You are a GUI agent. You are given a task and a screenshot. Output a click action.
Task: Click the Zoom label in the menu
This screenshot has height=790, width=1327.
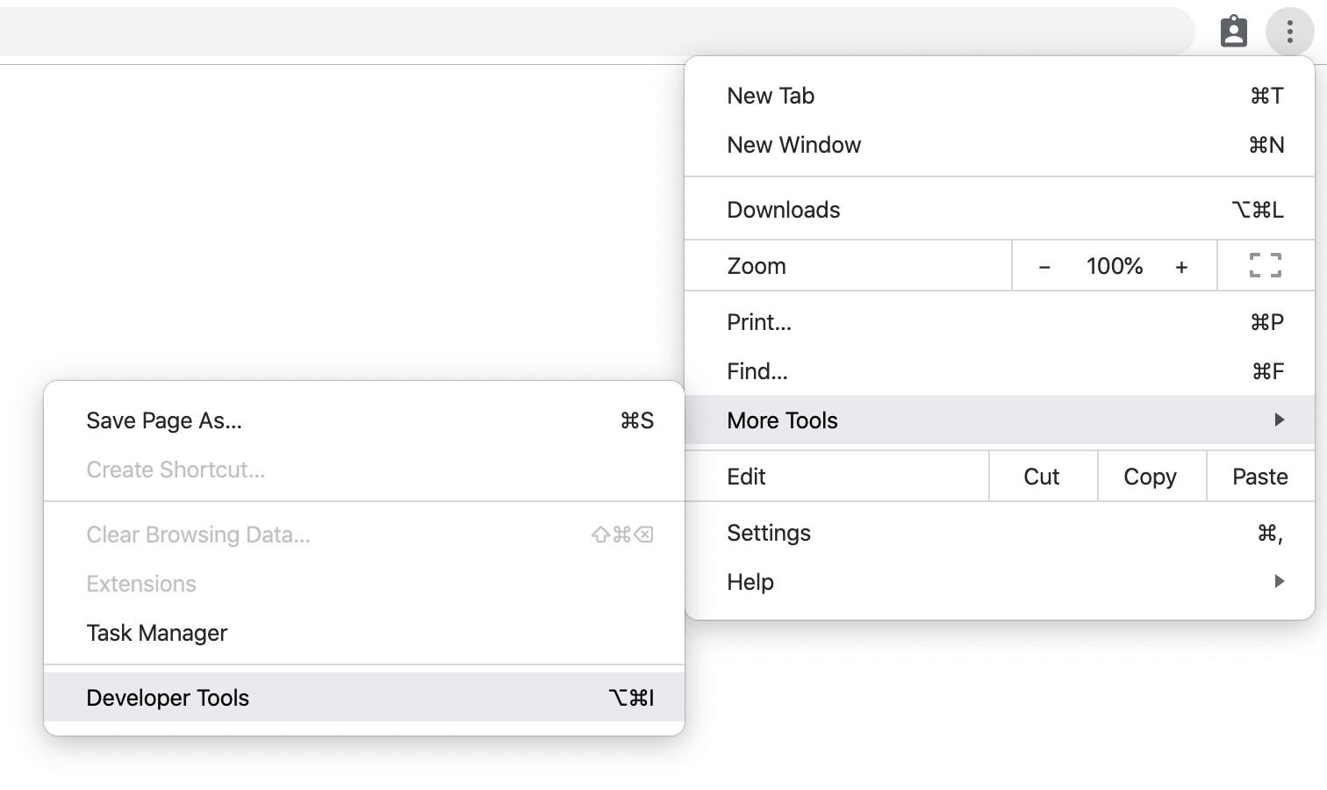tap(757, 266)
